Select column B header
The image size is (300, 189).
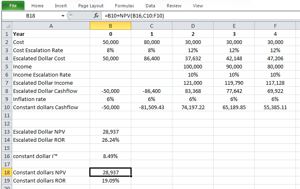(x=110, y=26)
